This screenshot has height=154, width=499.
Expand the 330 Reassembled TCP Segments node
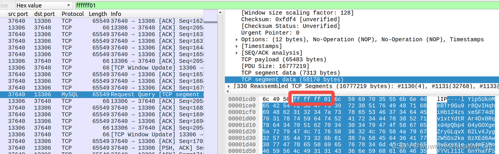[229, 86]
